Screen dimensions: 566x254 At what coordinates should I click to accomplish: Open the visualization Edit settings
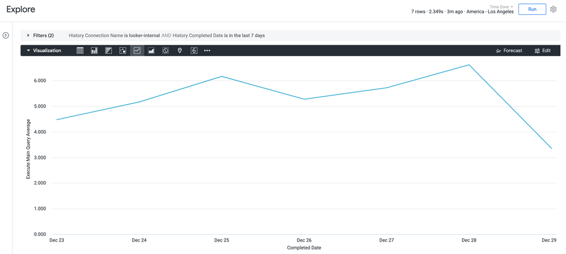point(543,51)
